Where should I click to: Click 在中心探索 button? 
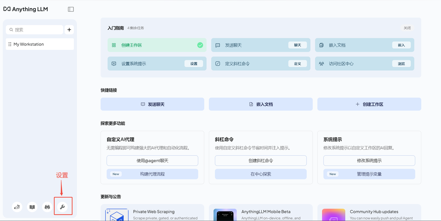[261, 174]
